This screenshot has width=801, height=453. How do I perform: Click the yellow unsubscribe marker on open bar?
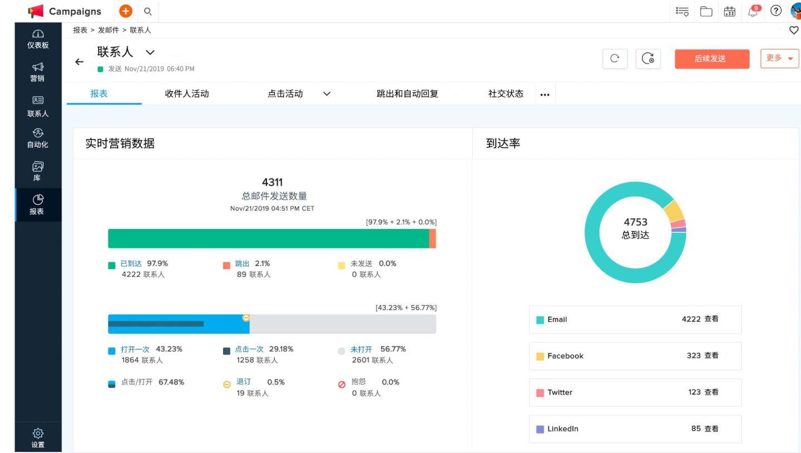(x=246, y=317)
